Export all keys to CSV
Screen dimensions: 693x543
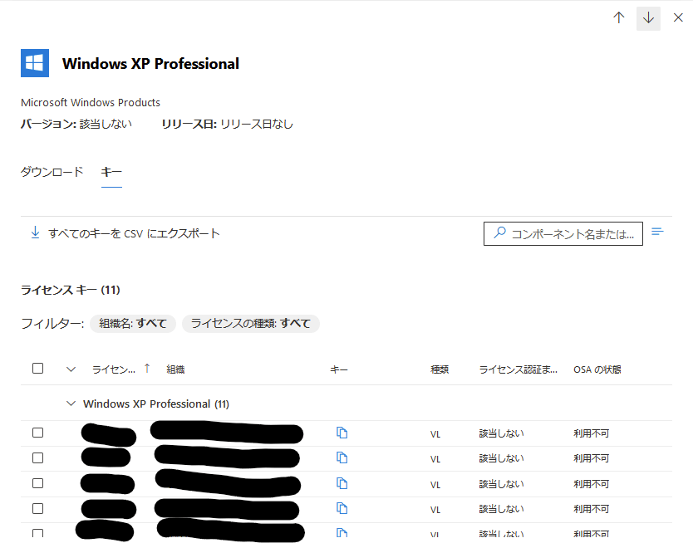pyautogui.click(x=125, y=233)
